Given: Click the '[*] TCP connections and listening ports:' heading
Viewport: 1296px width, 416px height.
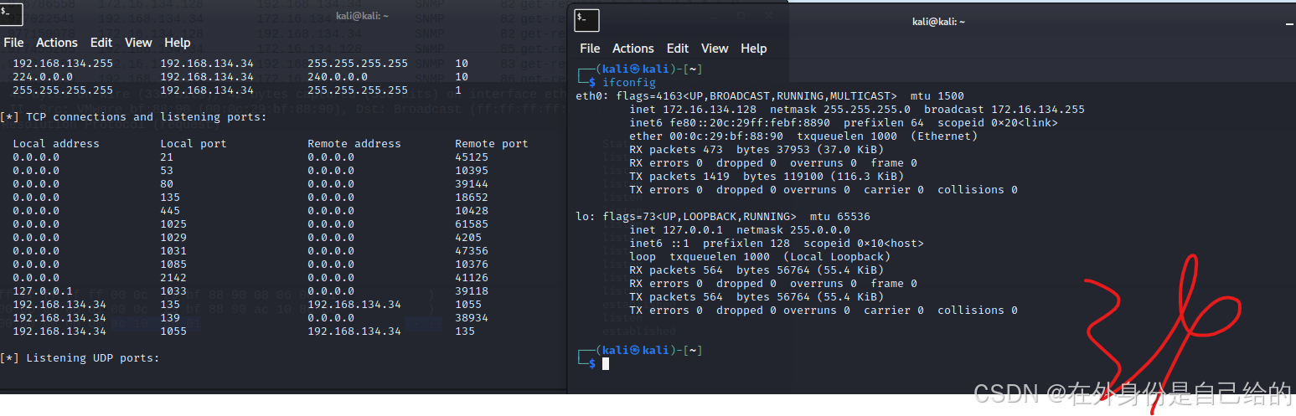Looking at the screenshot, I should 133,116.
